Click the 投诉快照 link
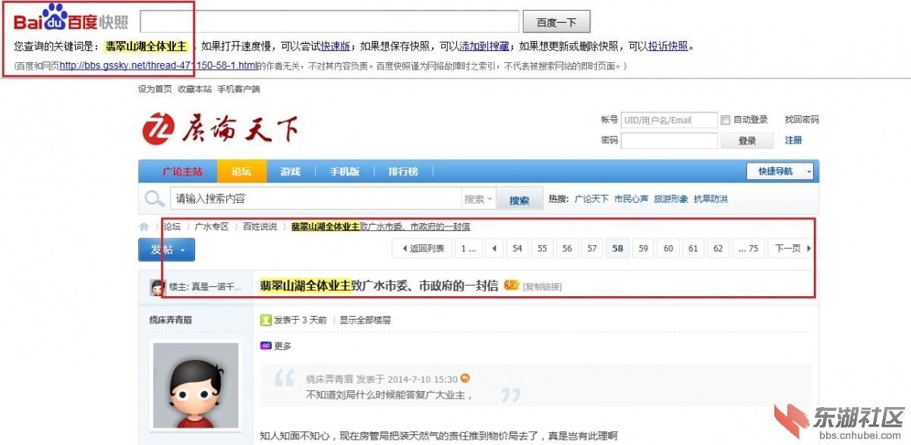Viewport: 911px width, 445px height. click(x=668, y=46)
